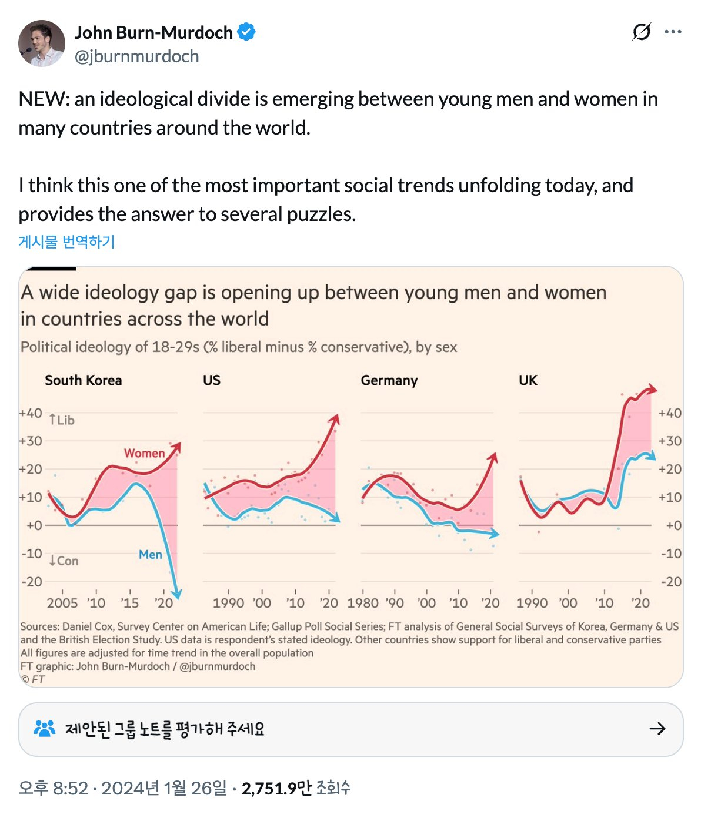Translate the post via 게시물 번역하기
Screen dimensions: 701x818
point(66,242)
